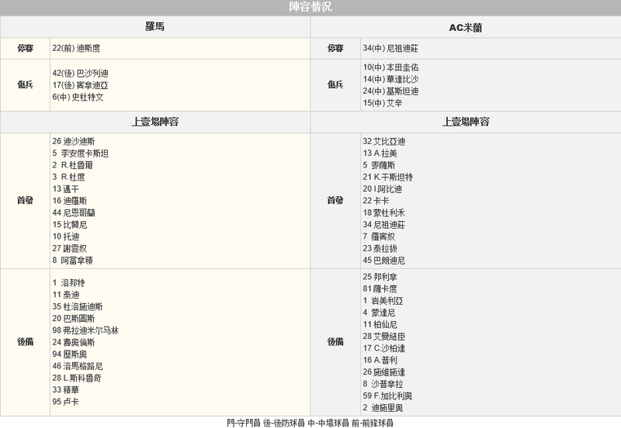The height and width of the screenshot is (428, 621).
Task: Click Roma starter 27 謝雲奴
Action: click(69, 248)
